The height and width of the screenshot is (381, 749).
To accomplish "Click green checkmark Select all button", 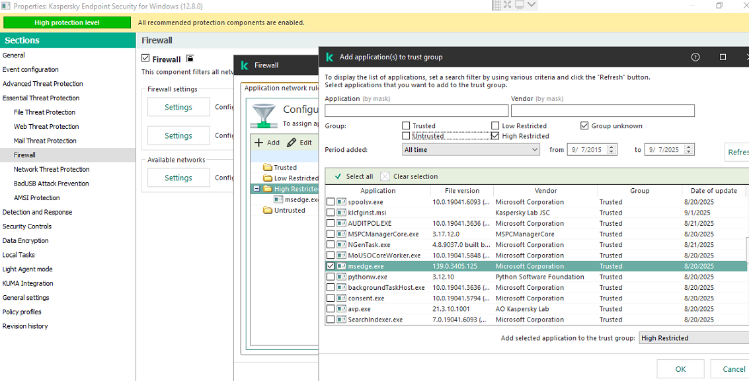I will 354,176.
